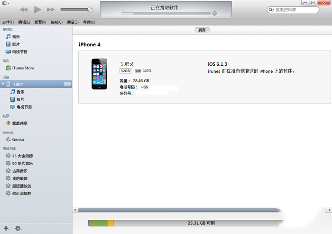The width and height of the screenshot is (332, 234).
Task: Click the scrollbar left arrow
Action: click(75, 210)
